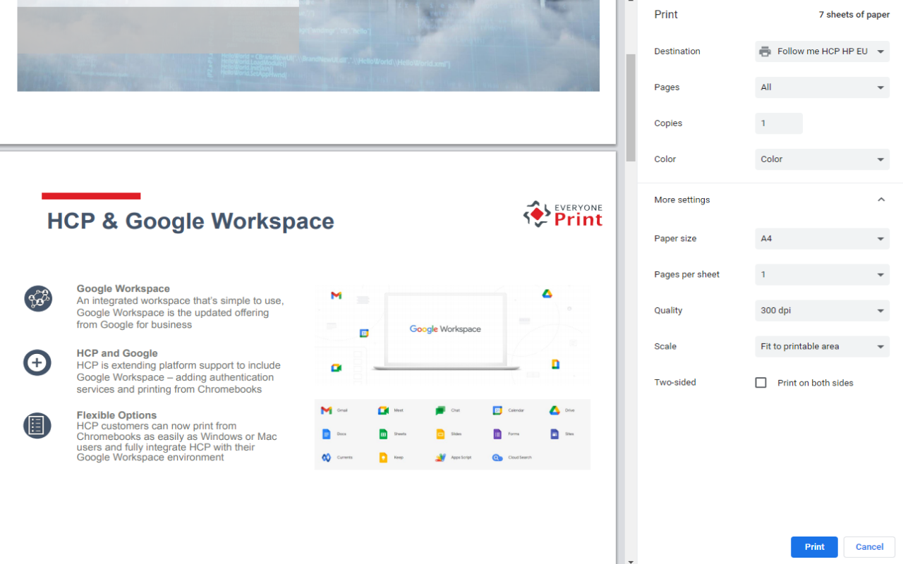The image size is (903, 564).
Task: Click the preview scrollbar down arrow
Action: pyautogui.click(x=631, y=560)
